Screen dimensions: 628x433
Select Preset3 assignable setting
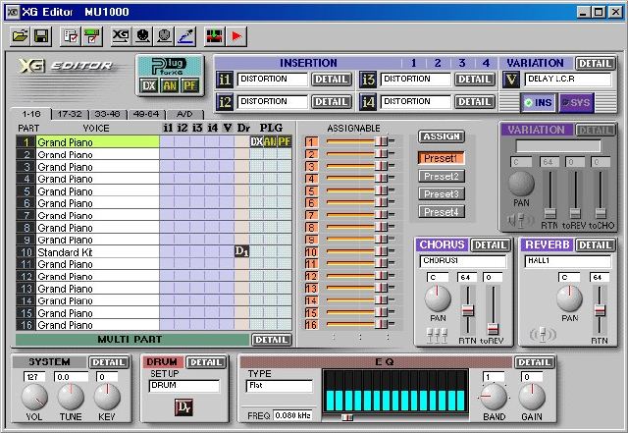tap(442, 193)
